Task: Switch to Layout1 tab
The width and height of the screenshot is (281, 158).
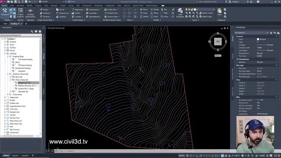Action: 15,155
